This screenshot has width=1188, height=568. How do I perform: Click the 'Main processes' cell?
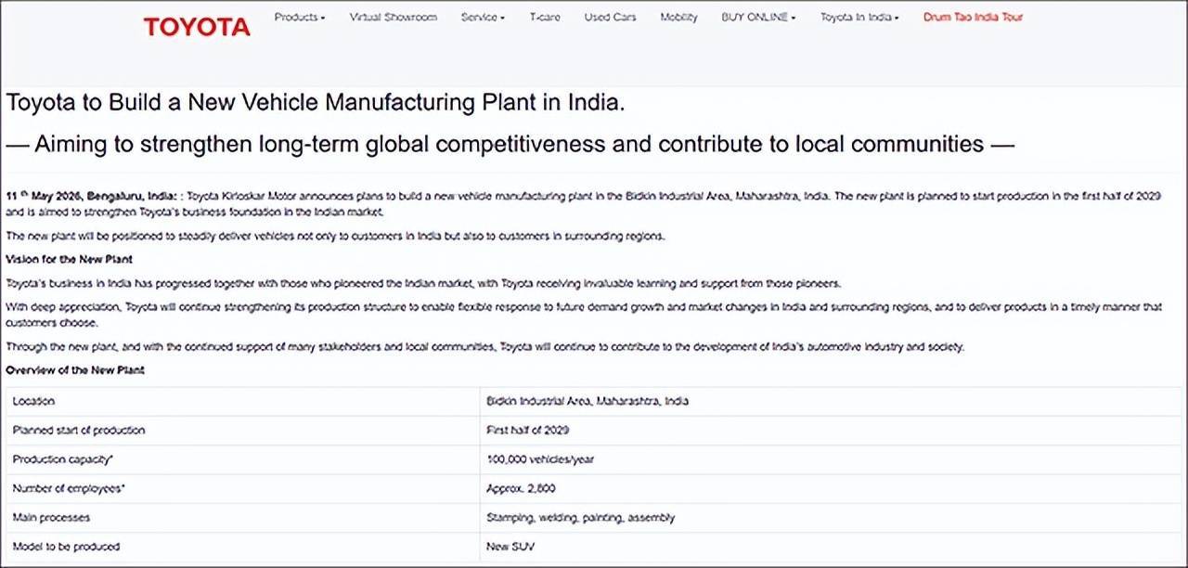pyautogui.click(x=243, y=517)
